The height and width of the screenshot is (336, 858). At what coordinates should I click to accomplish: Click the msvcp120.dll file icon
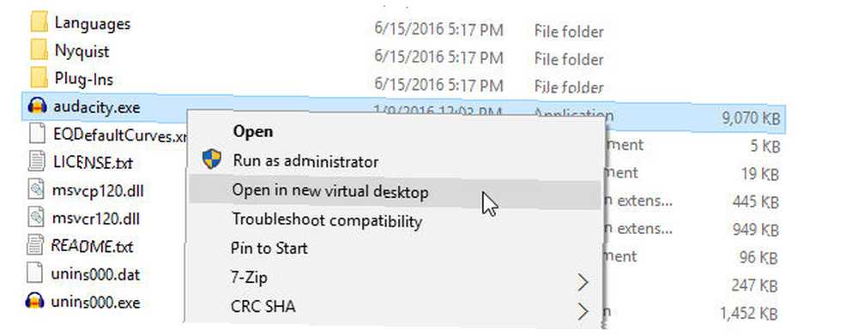pos(36,190)
